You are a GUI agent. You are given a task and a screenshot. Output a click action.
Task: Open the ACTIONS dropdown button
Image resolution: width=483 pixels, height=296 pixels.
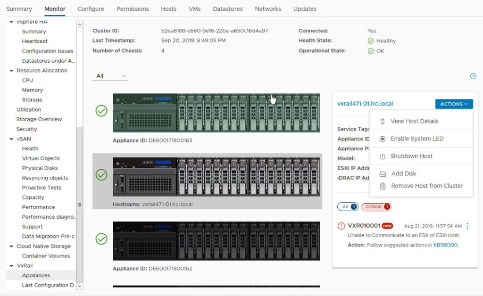click(454, 104)
